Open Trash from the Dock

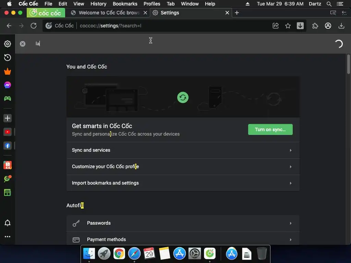tap(262, 254)
